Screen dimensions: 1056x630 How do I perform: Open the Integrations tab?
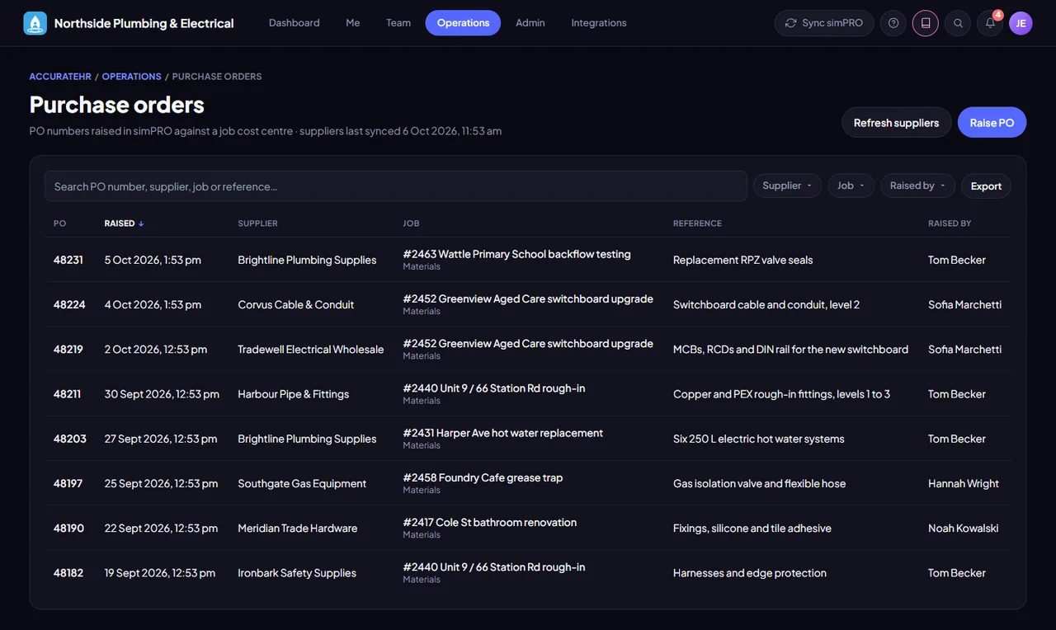coord(599,23)
